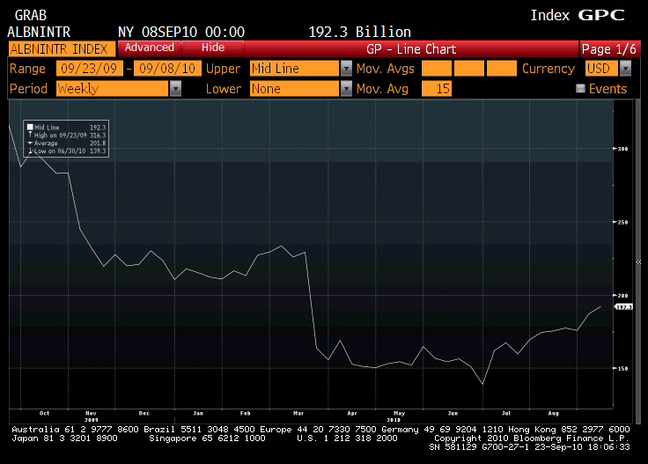Select the ALBNINTR INDEX tab
This screenshot has height=464, width=648.
pyautogui.click(x=61, y=48)
